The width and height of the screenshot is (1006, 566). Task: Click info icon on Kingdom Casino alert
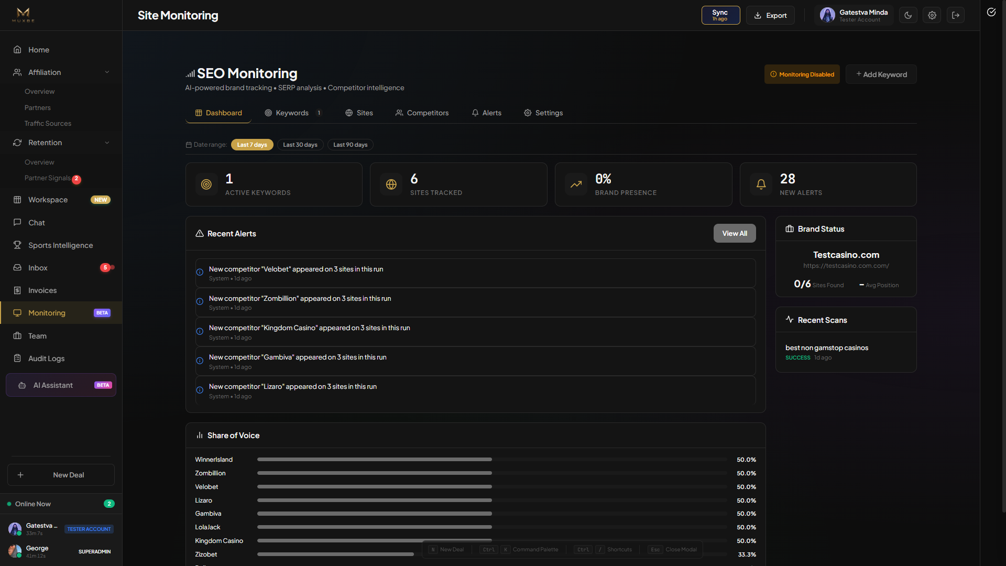(200, 331)
